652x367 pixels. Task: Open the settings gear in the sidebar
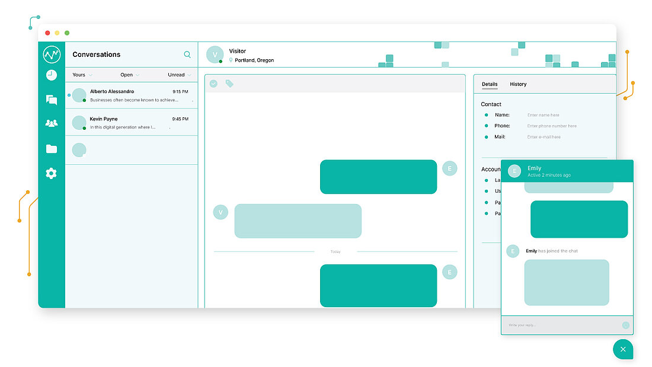pos(52,174)
